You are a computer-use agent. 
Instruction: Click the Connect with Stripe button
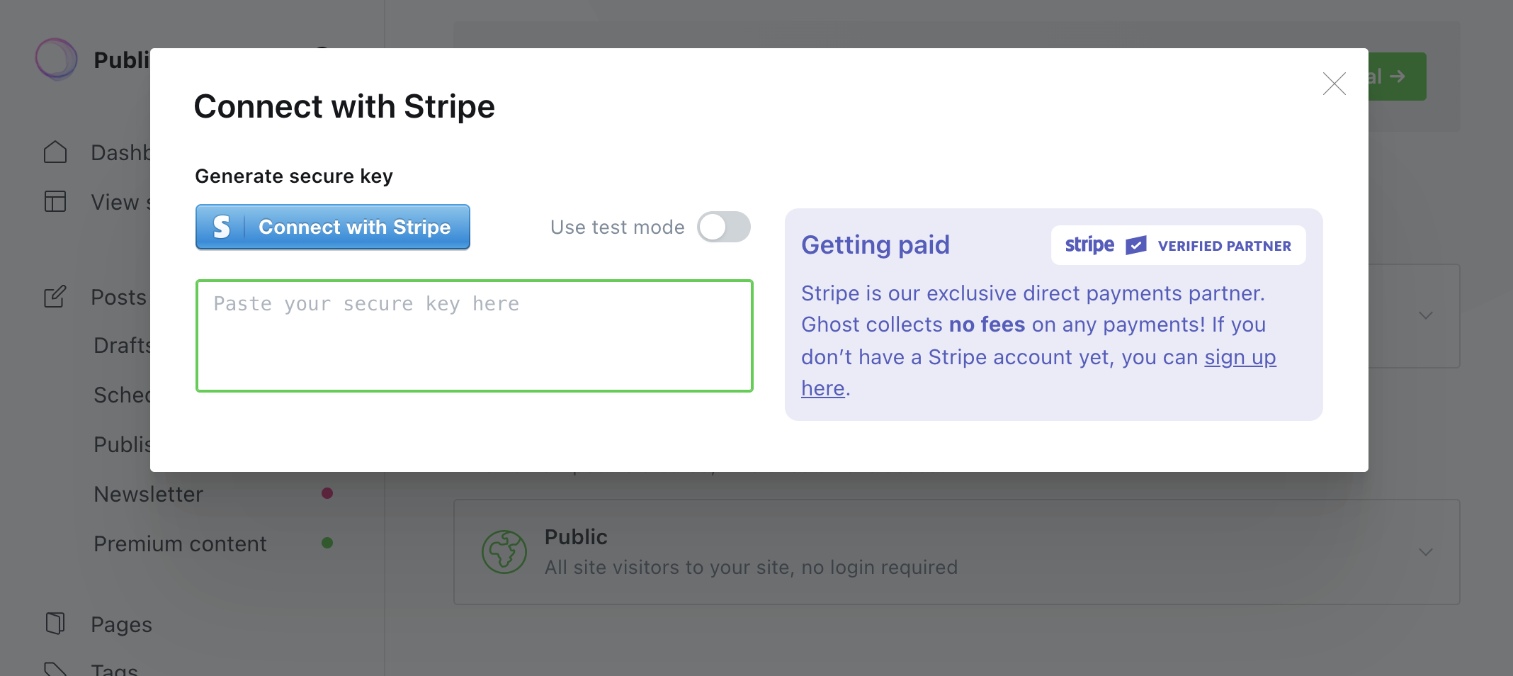(333, 227)
